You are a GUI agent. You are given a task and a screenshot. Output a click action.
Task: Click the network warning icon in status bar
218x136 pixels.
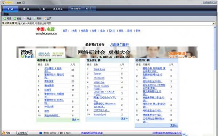click(x=4, y=133)
